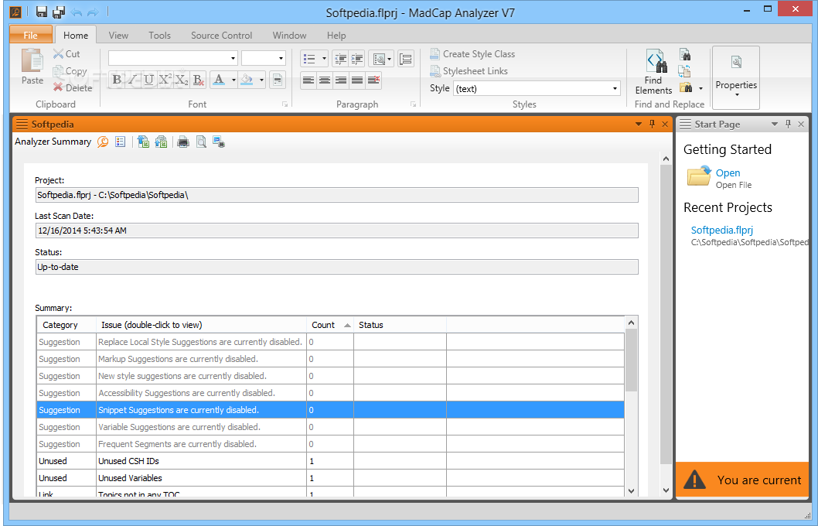The width and height of the screenshot is (818, 526).
Task: Click Cut in the Clipboard group
Action: 66,53
